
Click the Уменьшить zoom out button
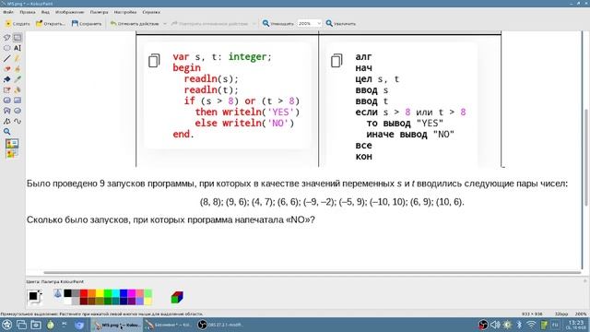point(278,24)
